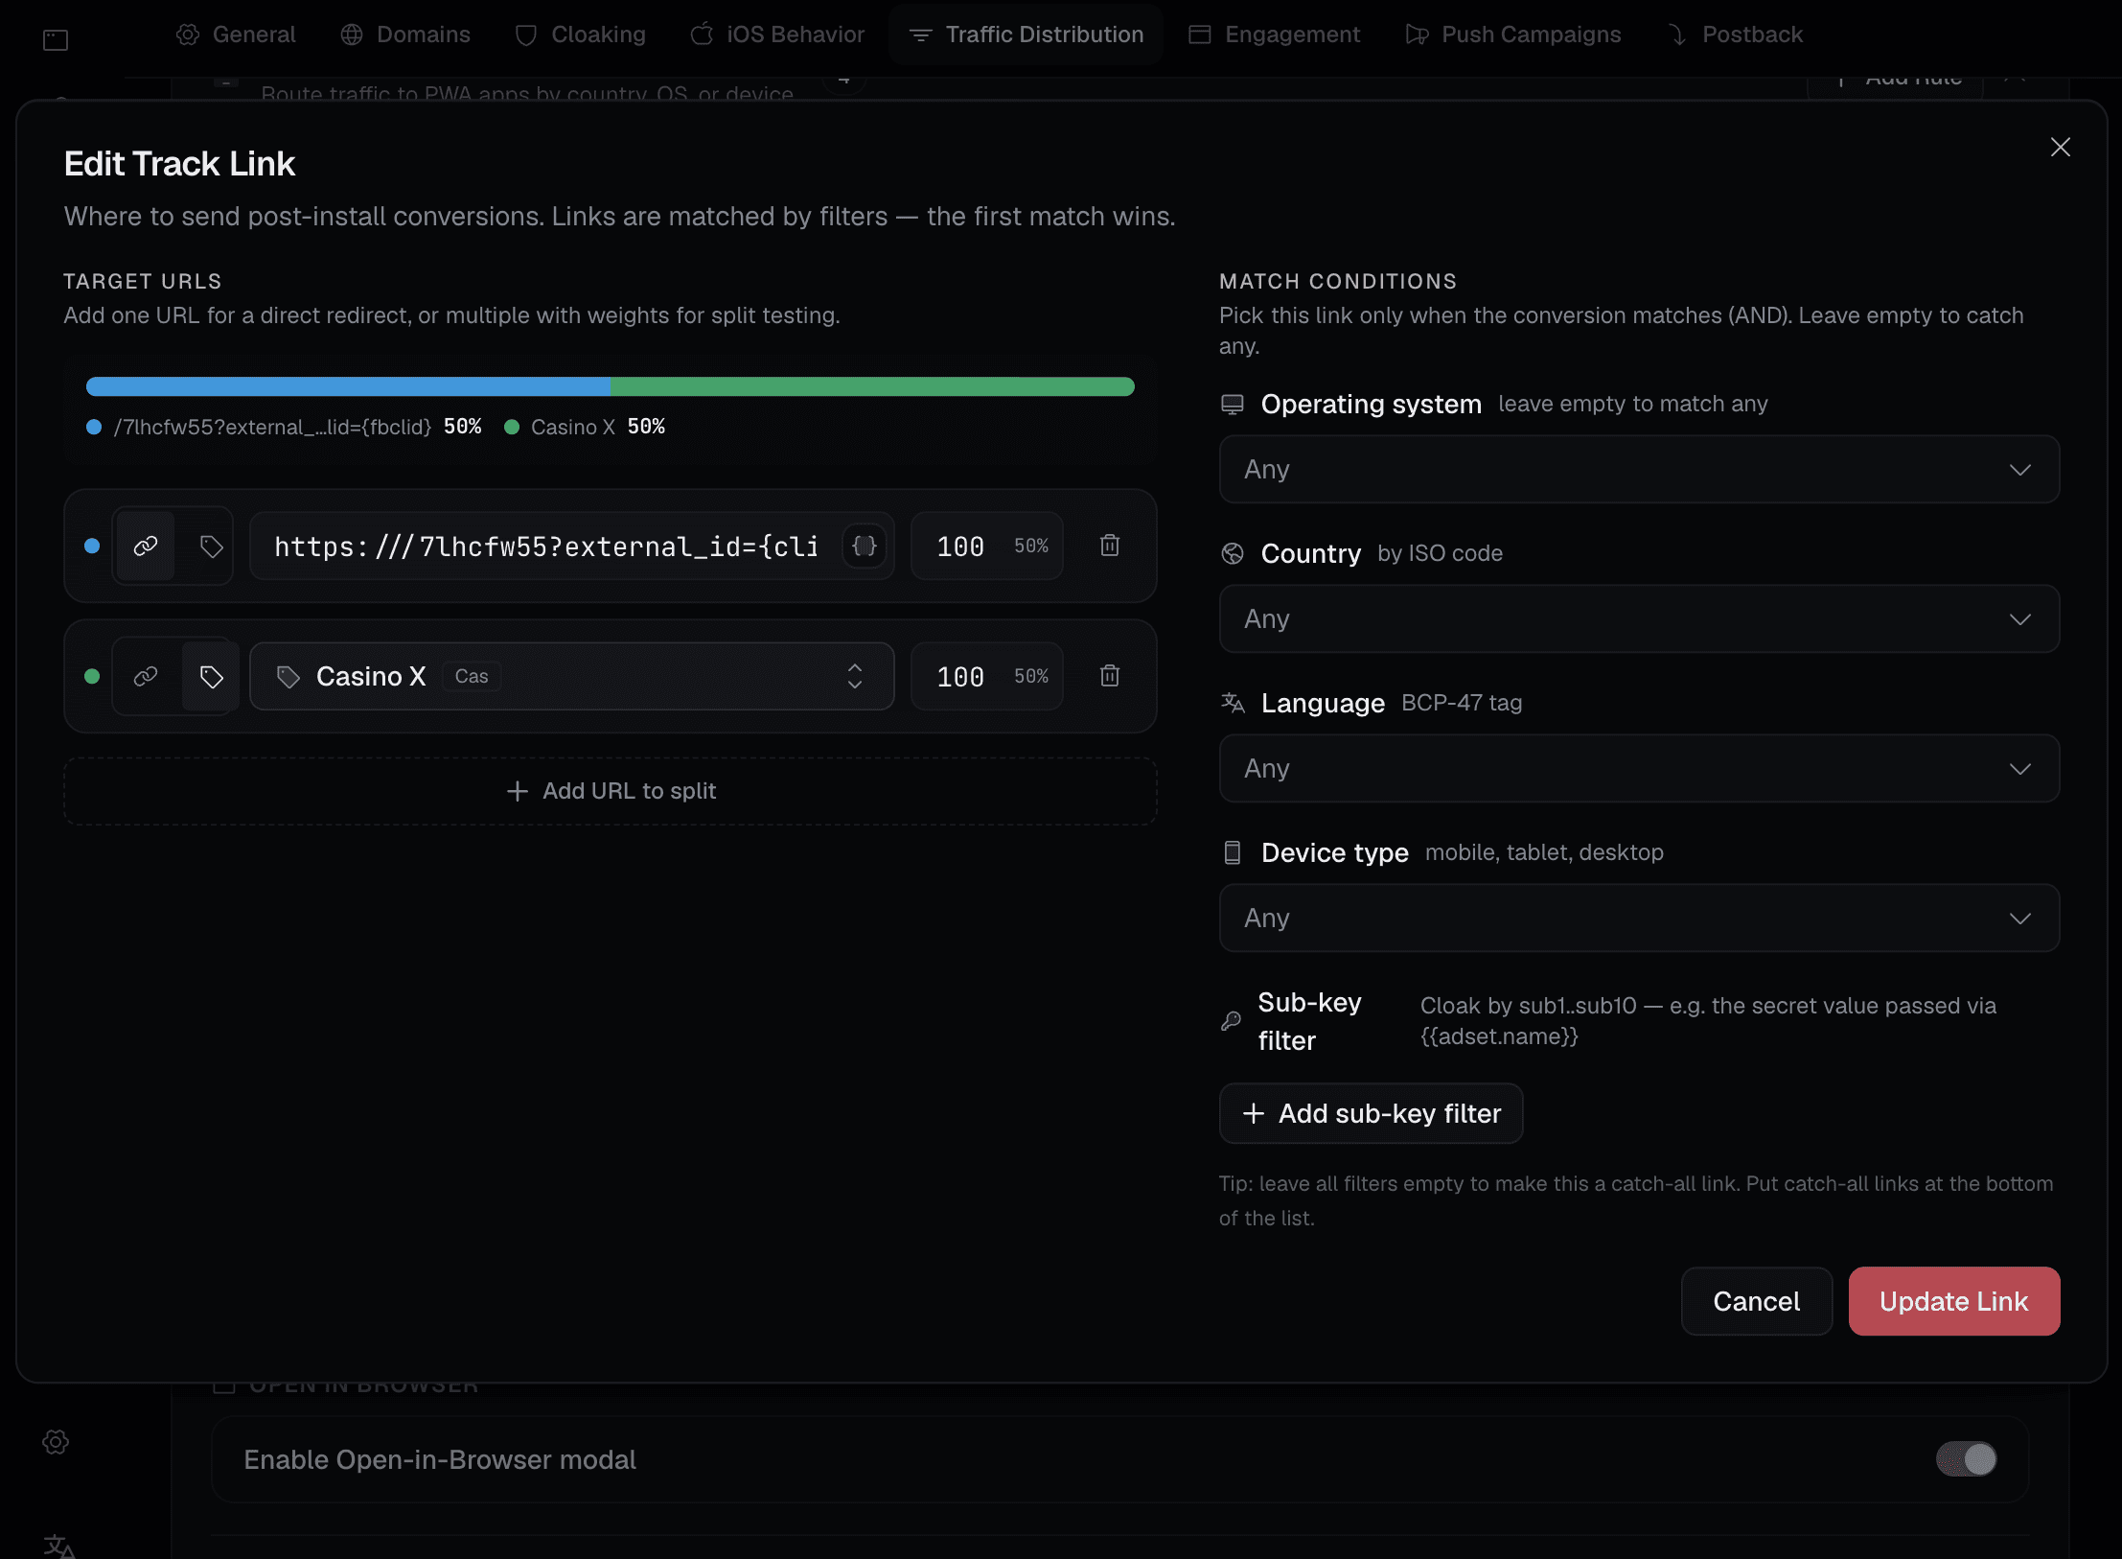Select link mode icon in Casino X row
Image resolution: width=2122 pixels, height=1559 pixels.
click(146, 676)
